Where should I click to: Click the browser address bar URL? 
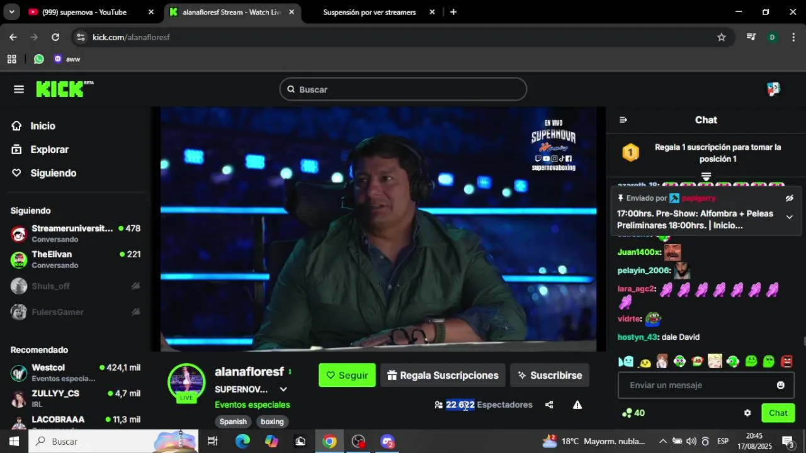(x=131, y=37)
